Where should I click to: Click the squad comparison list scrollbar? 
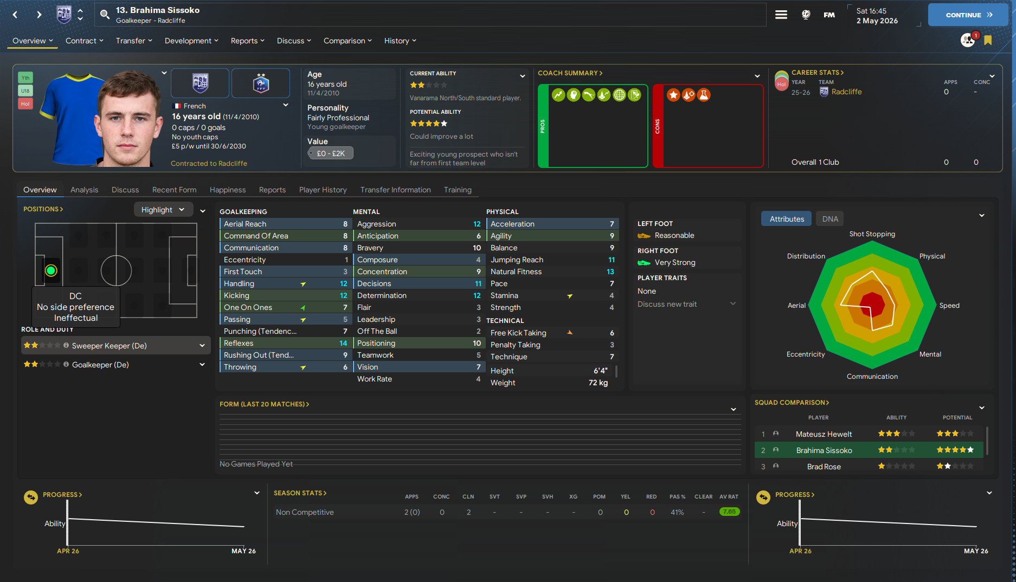point(987,441)
